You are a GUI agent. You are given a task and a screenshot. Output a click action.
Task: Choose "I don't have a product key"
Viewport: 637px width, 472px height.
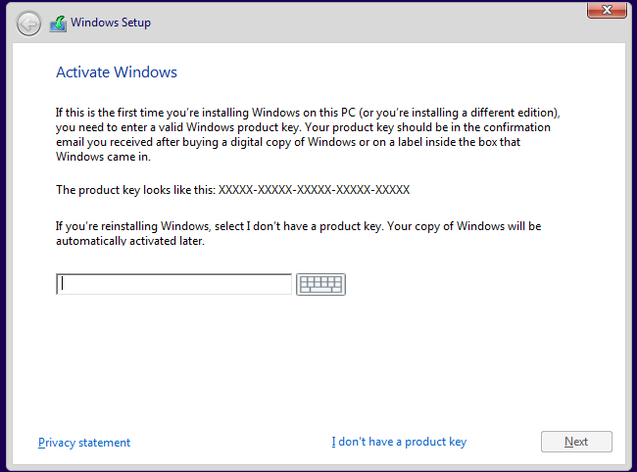point(399,442)
